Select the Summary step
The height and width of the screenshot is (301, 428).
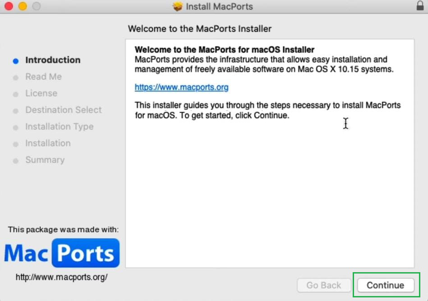coord(45,160)
